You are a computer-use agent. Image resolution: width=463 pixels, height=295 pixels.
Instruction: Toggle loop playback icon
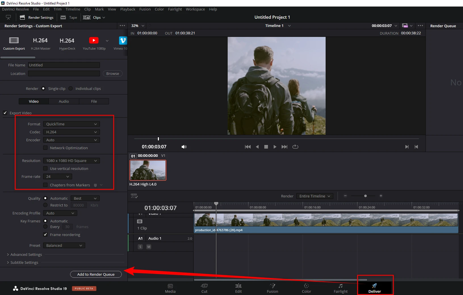[295, 147]
